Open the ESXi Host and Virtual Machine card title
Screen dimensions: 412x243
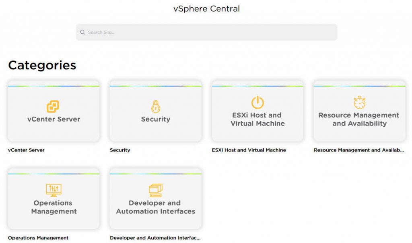[257, 119]
